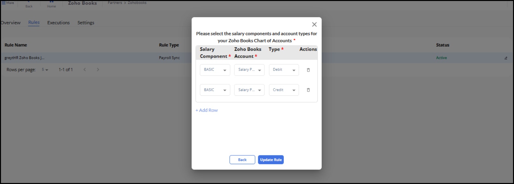Go to Home in top bar

point(51,4)
